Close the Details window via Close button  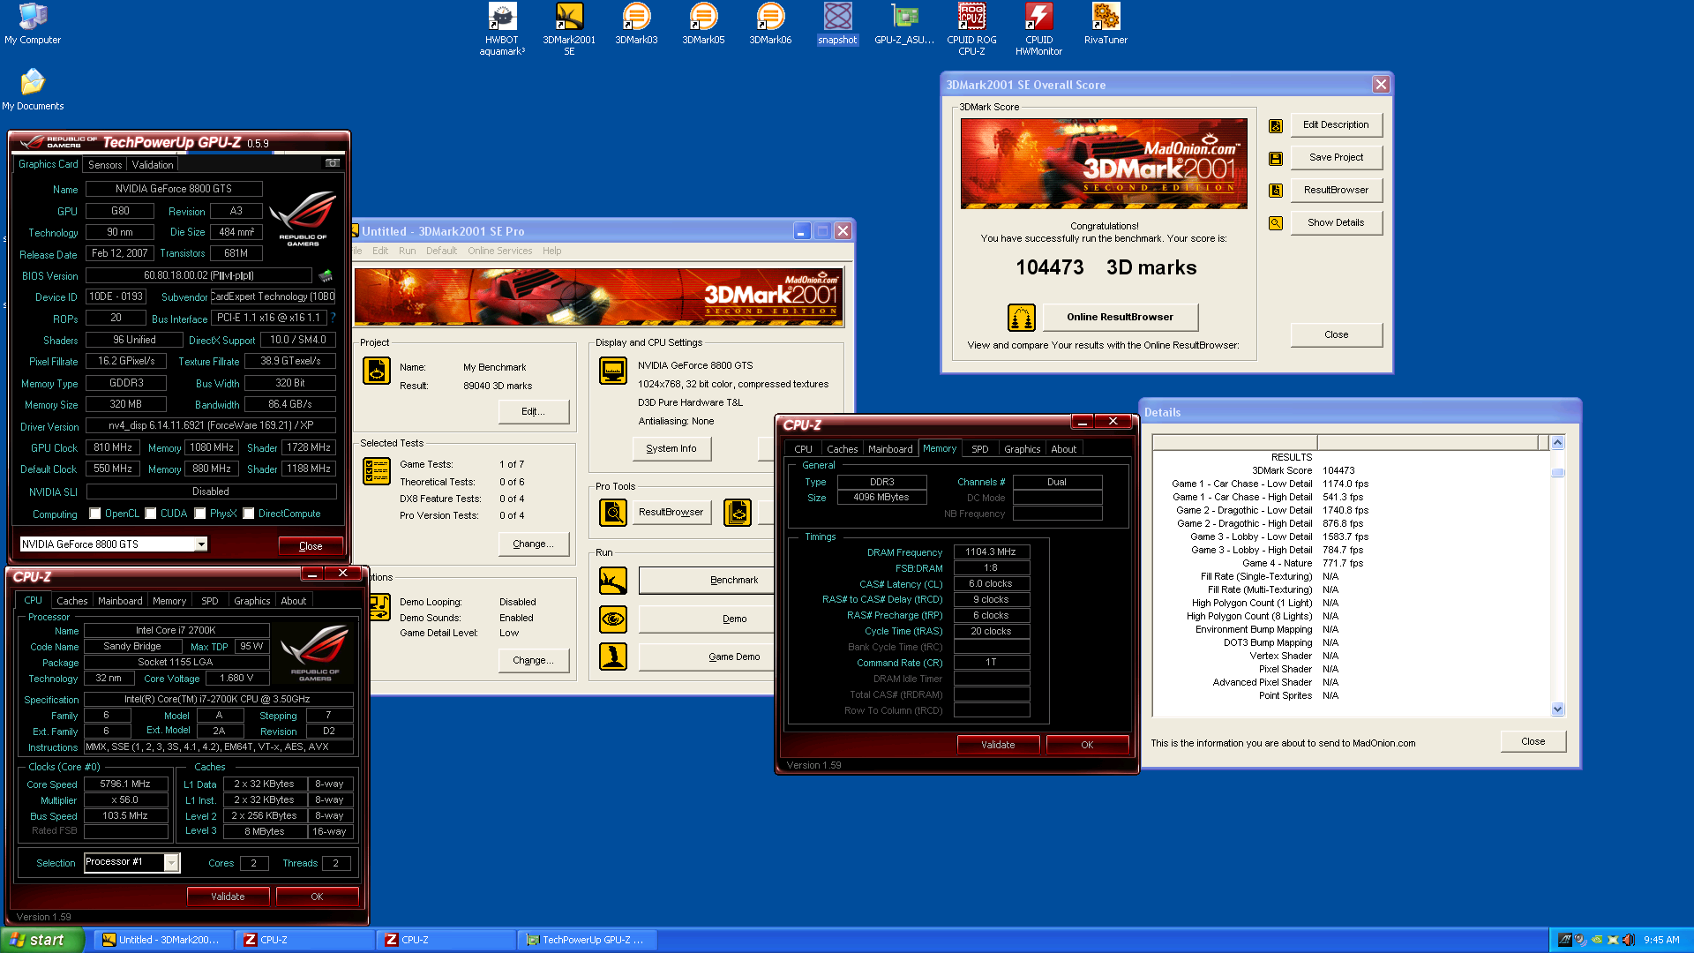[x=1533, y=741]
